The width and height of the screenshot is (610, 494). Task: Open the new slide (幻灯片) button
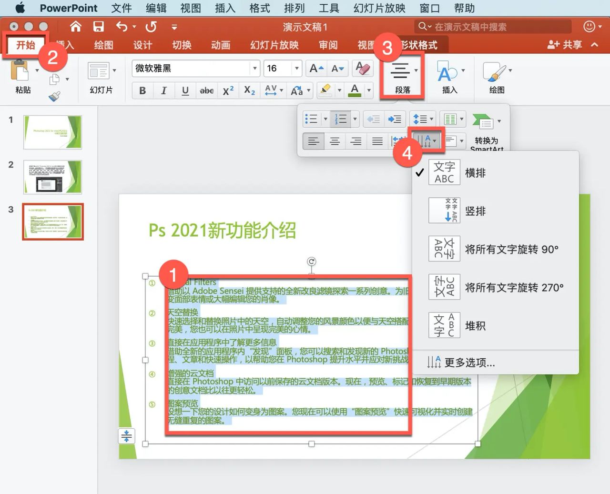(x=98, y=71)
